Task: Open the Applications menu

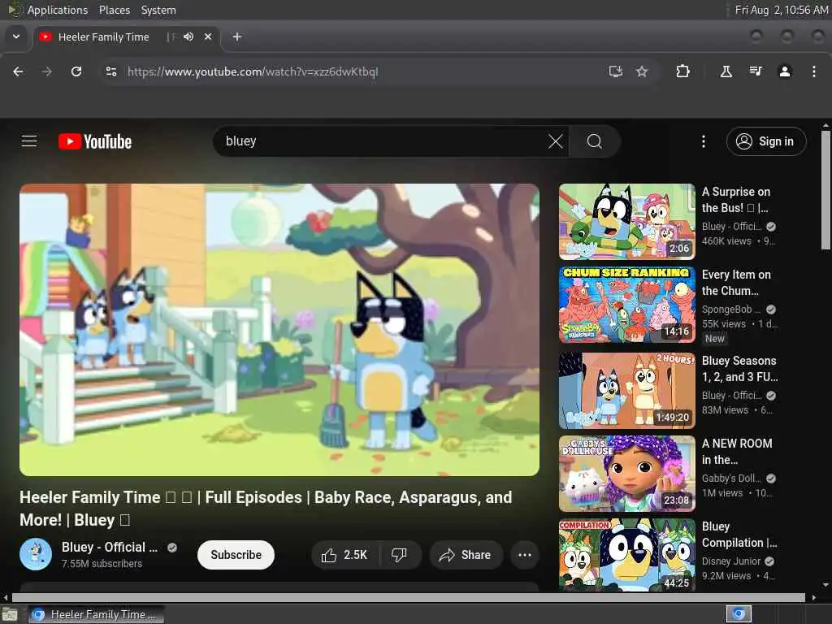Action: [x=58, y=10]
